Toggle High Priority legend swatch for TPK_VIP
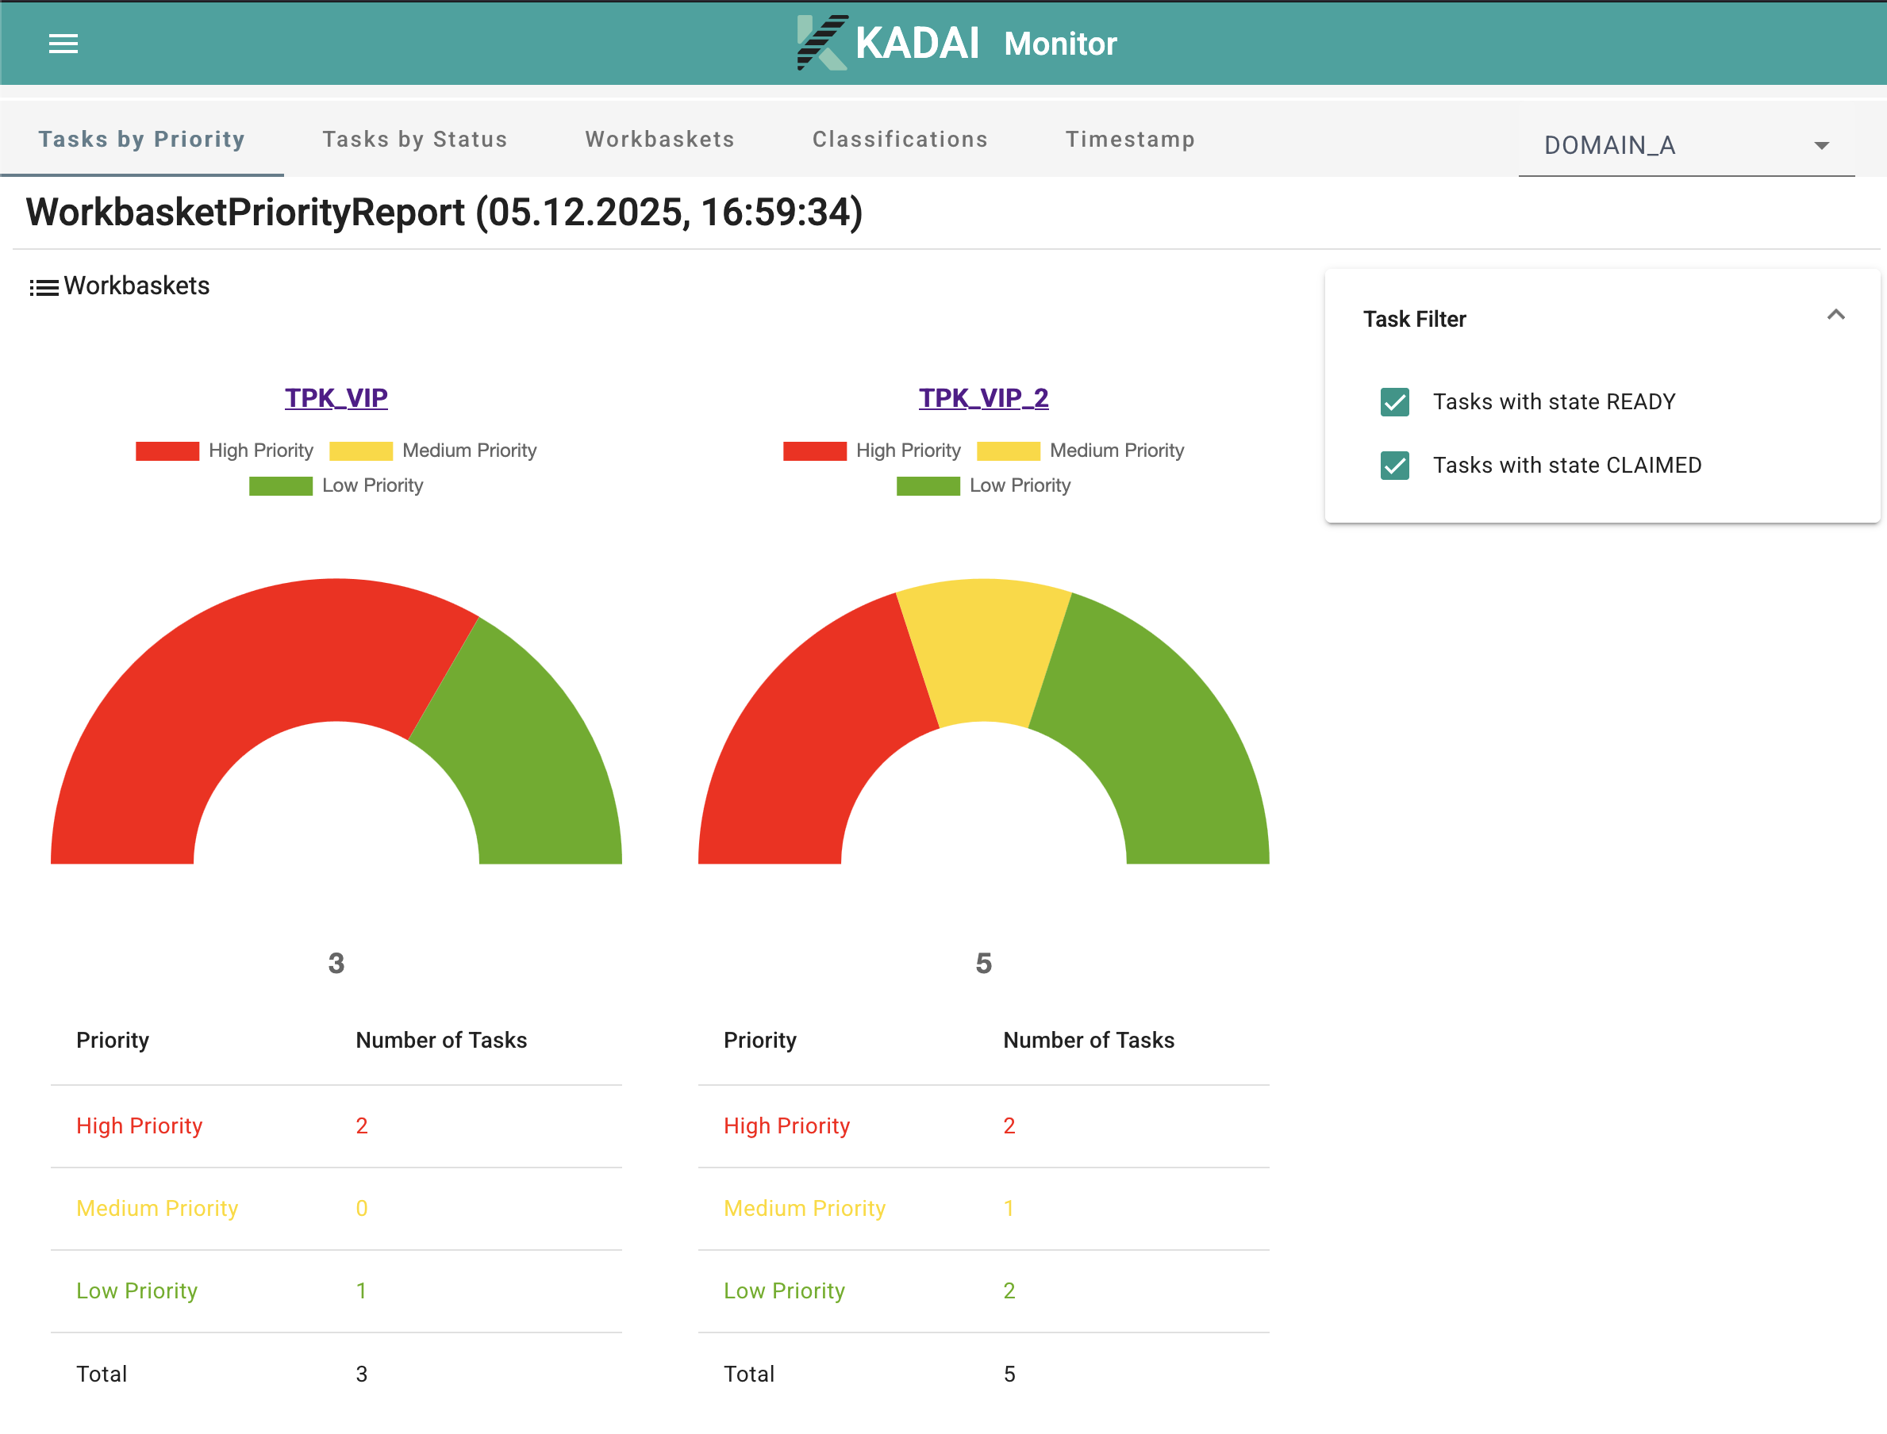 [x=167, y=451]
